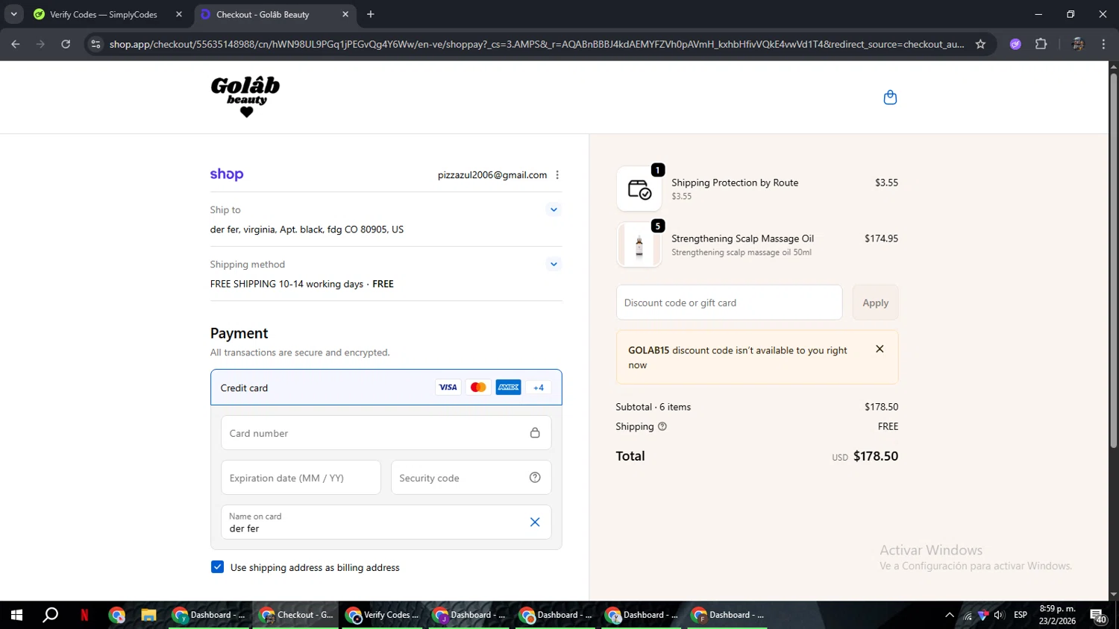Expand the Shipping method section
Image resolution: width=1119 pixels, height=629 pixels.
(x=554, y=264)
